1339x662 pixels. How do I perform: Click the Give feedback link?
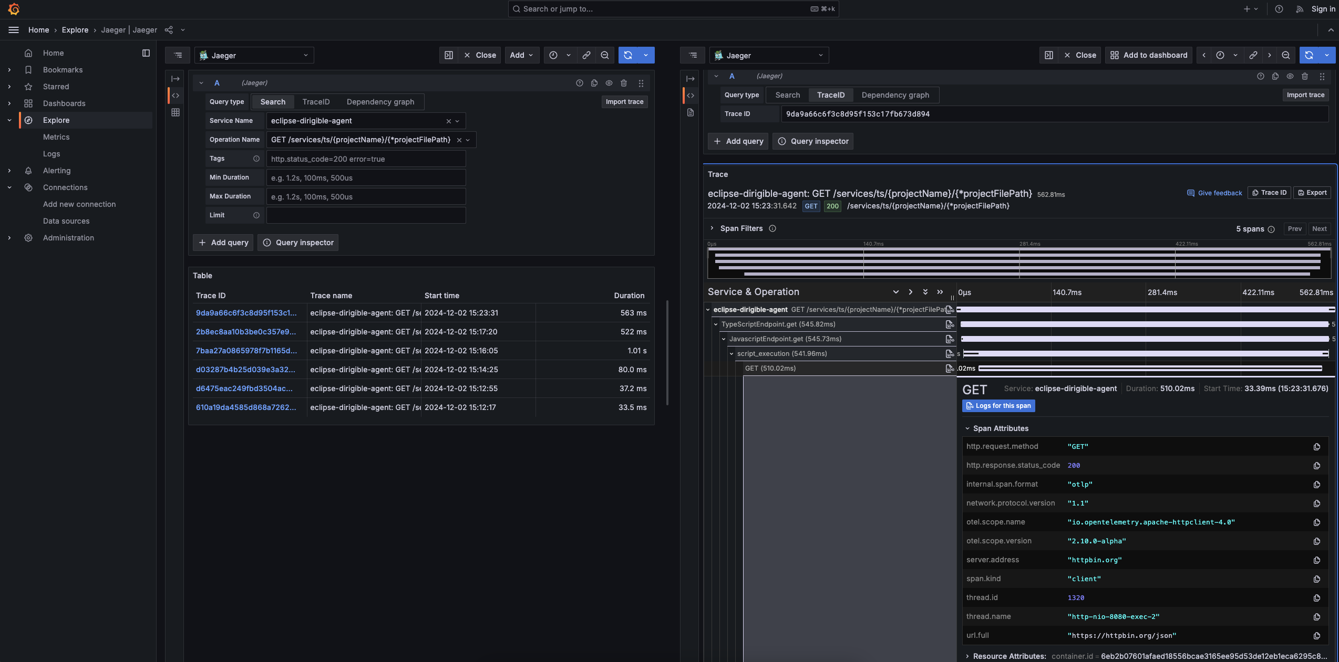click(1214, 193)
